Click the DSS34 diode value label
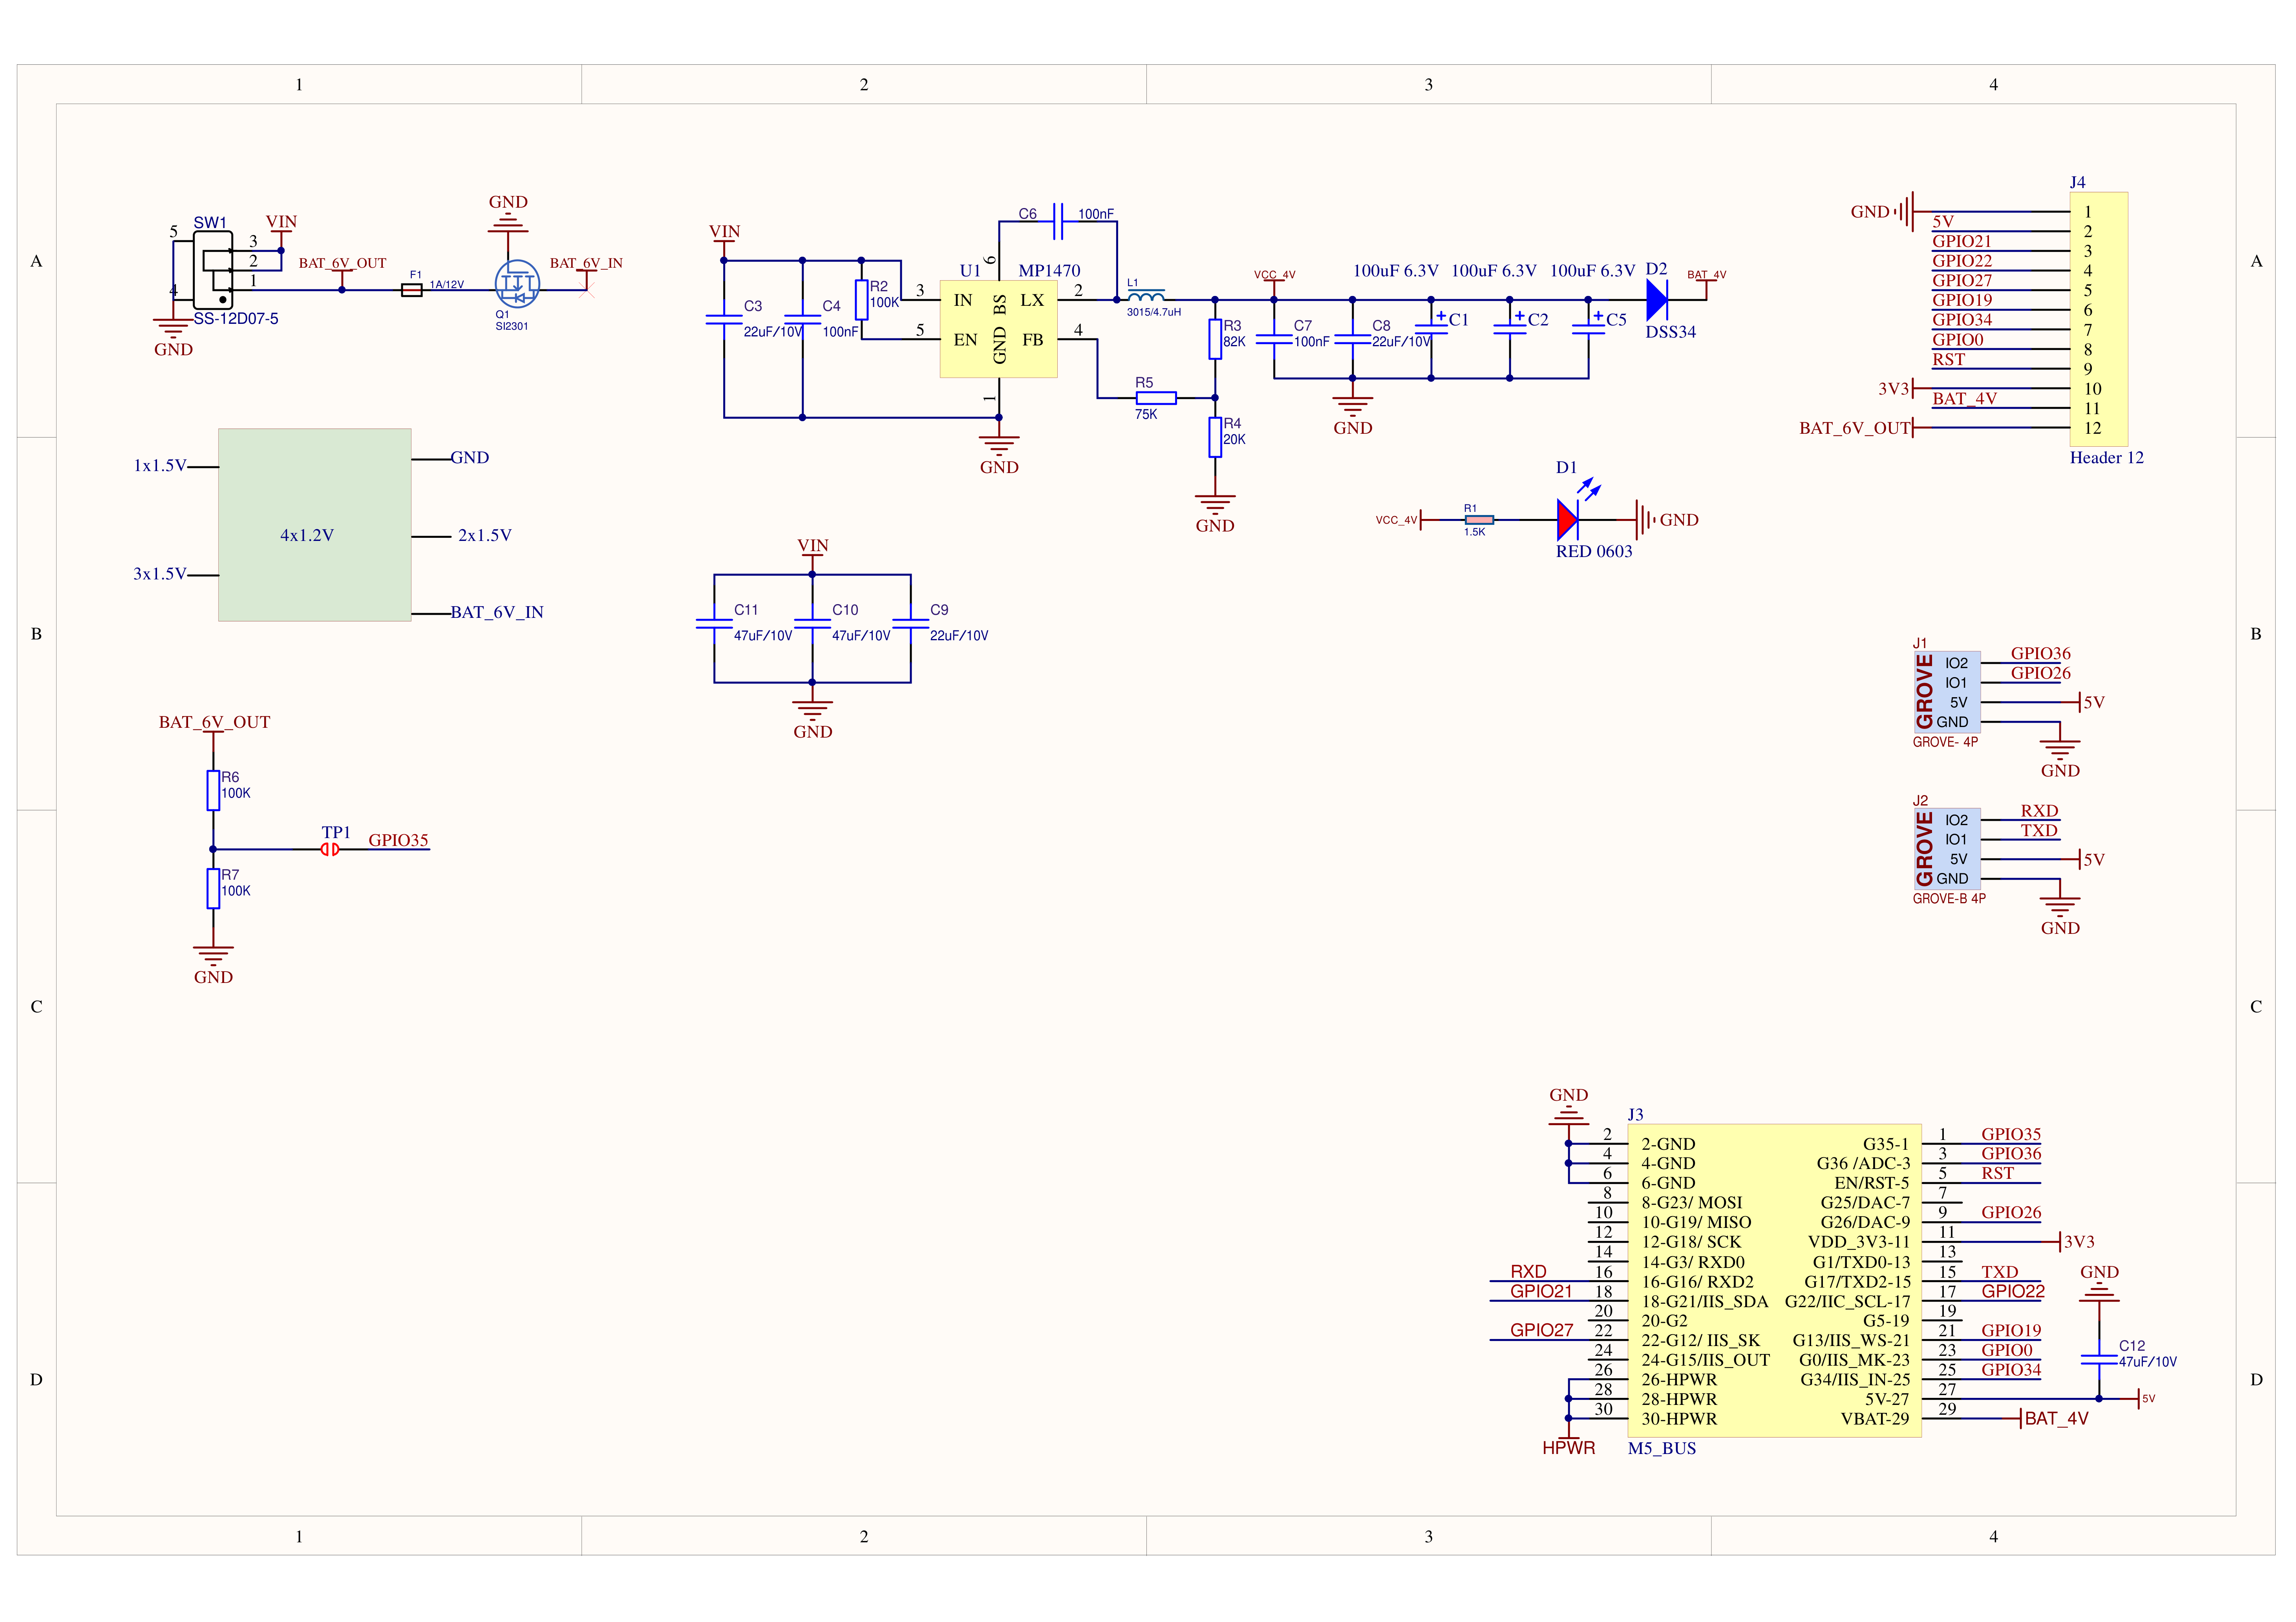This screenshot has height=1622, width=2296. click(x=1670, y=332)
